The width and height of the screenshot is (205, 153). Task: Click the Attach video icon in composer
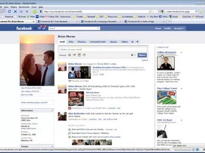(x=74, y=55)
